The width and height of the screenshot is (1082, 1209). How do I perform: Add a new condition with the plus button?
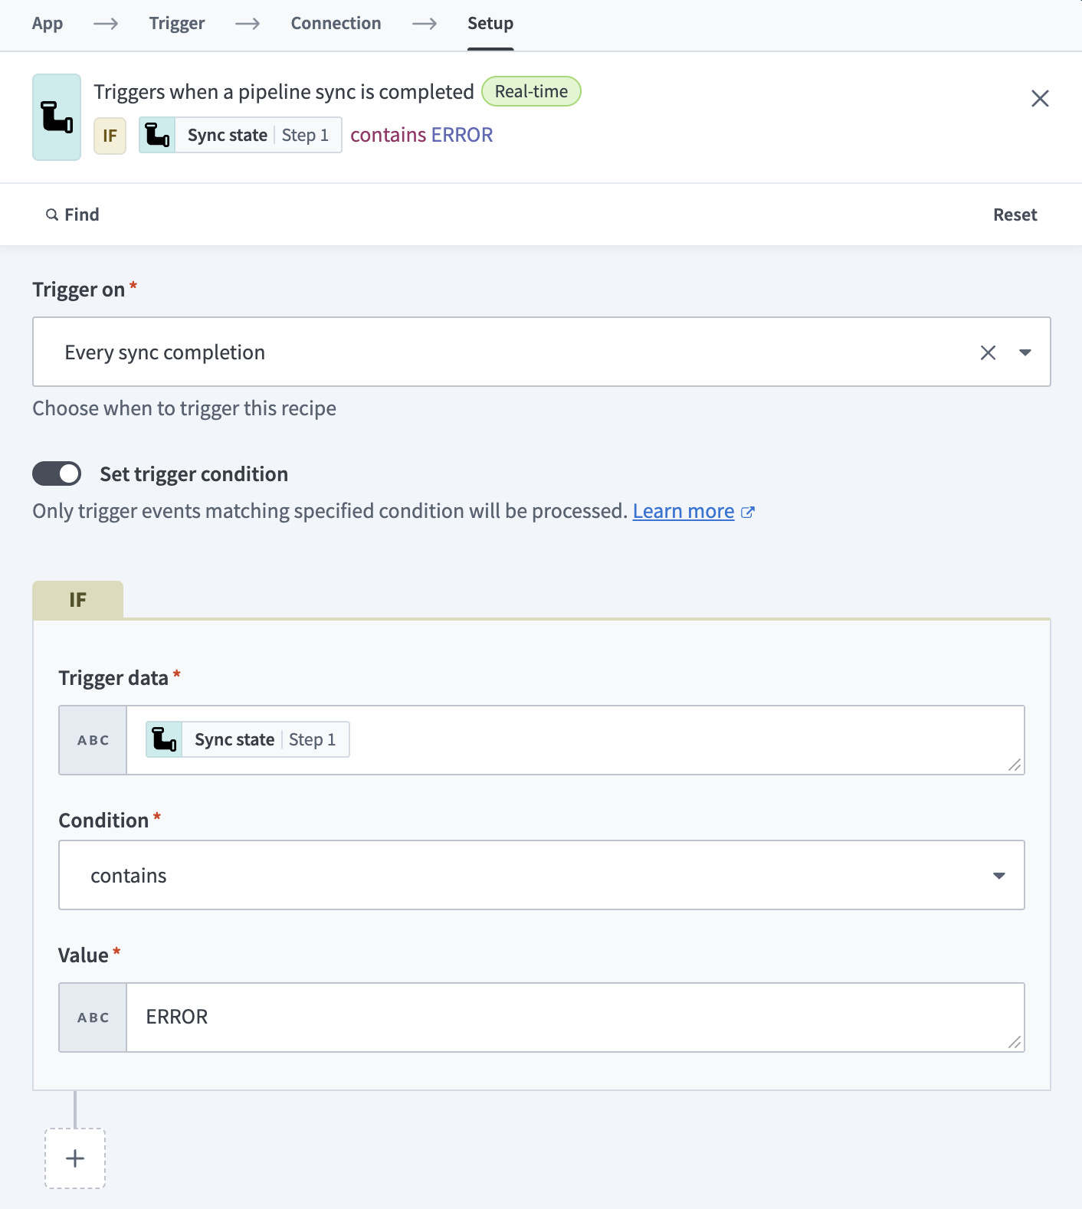pos(75,1158)
